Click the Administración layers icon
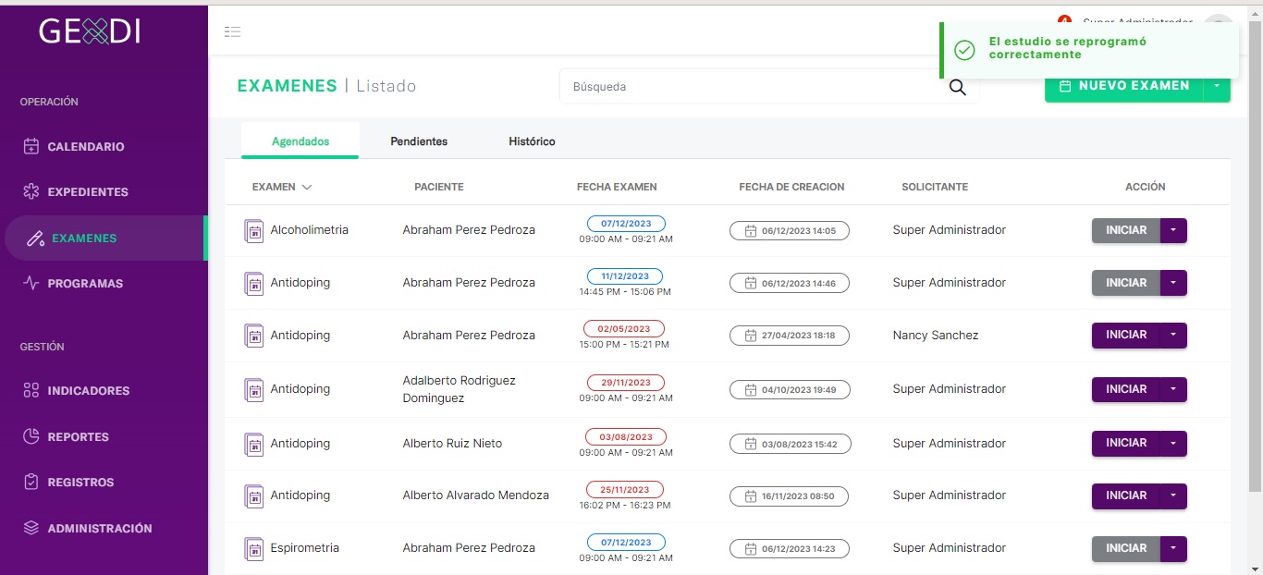 tap(31, 528)
